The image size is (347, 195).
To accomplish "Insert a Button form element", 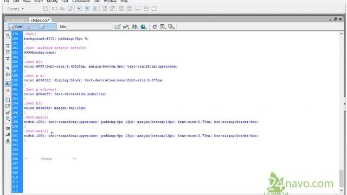I will click(x=137, y=9).
